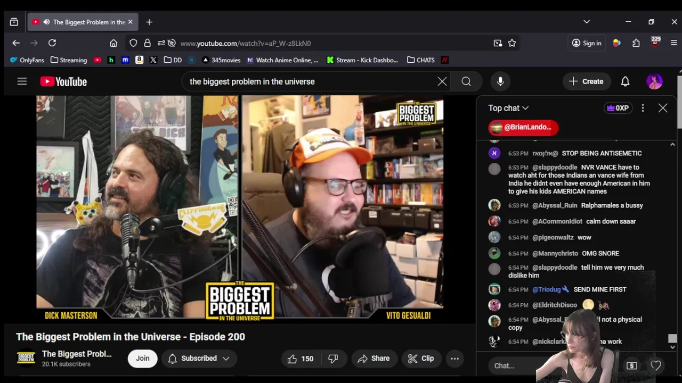Image resolution: width=682 pixels, height=383 pixels.
Task: Click the Join membership button
Action: tap(142, 359)
